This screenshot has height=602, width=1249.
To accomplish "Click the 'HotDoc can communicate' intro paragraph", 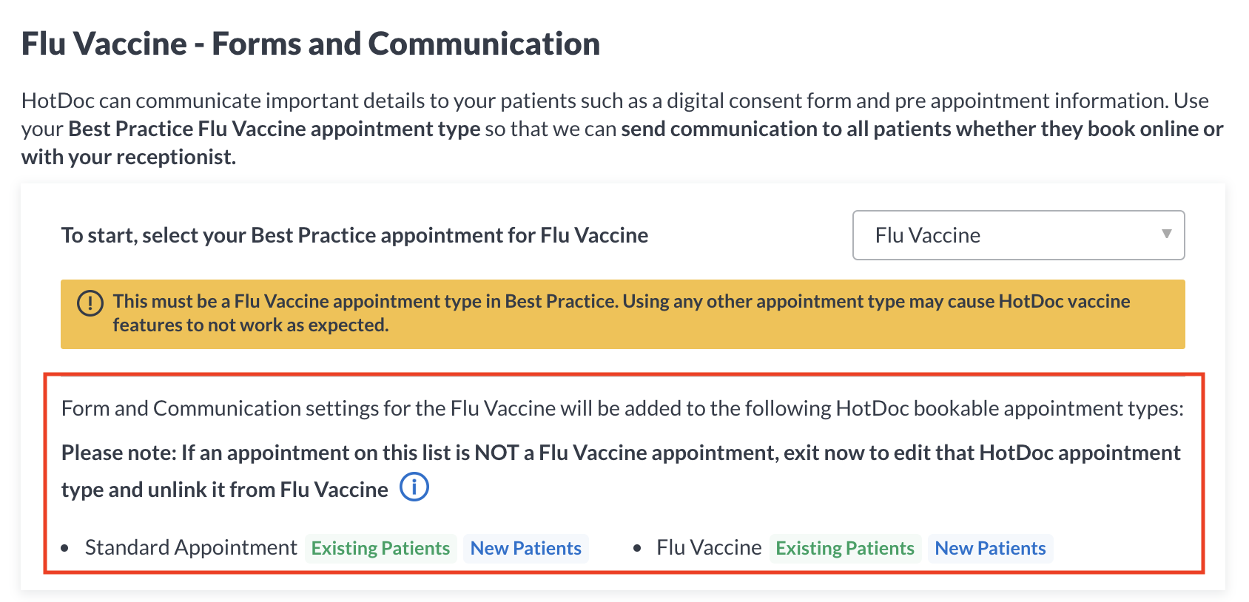I will pos(622,129).
